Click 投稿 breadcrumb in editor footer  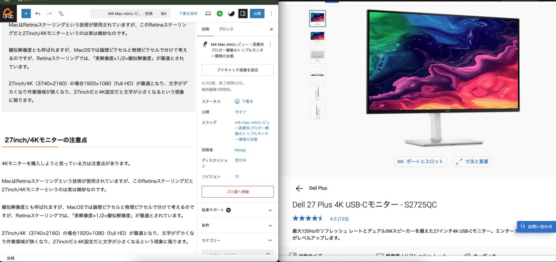[10, 258]
